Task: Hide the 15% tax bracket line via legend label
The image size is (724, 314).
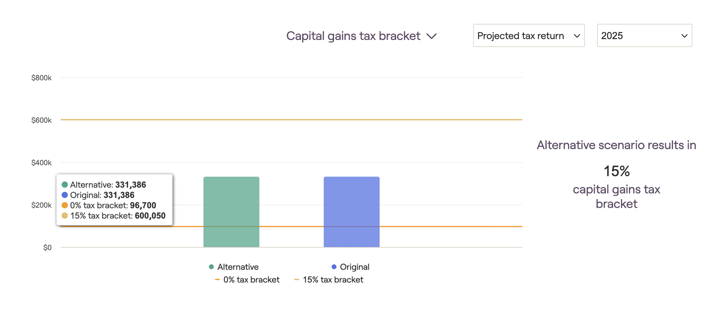Action: (333, 280)
